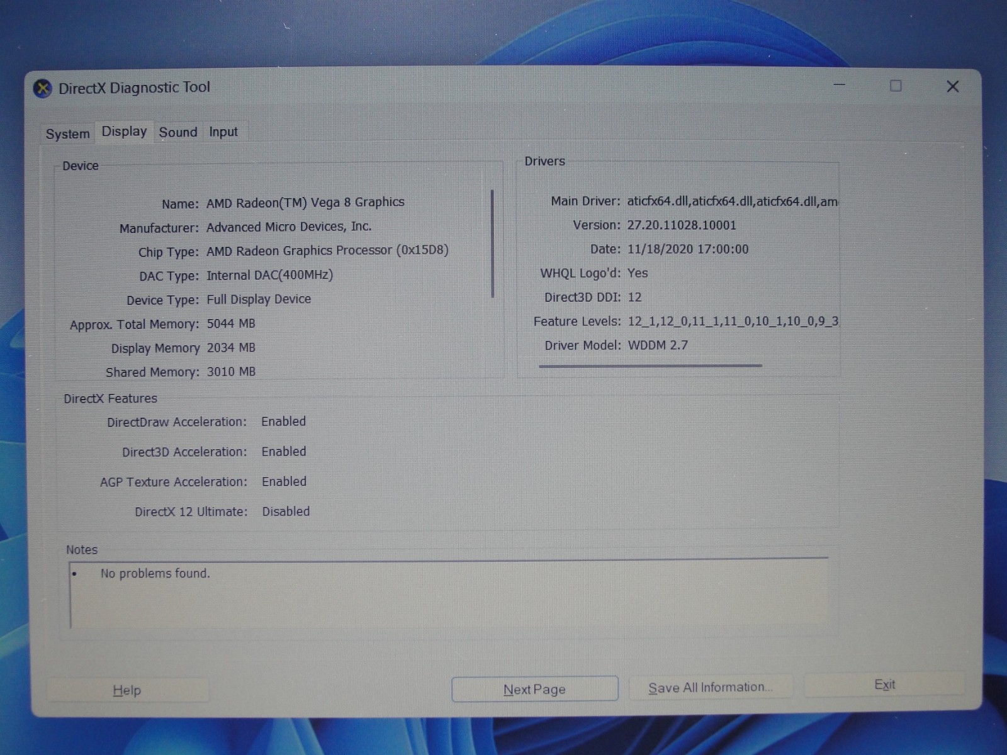Click DAC type 'Internal DAC(400MHz)'
Image resolution: width=1007 pixels, height=755 pixels.
[269, 275]
